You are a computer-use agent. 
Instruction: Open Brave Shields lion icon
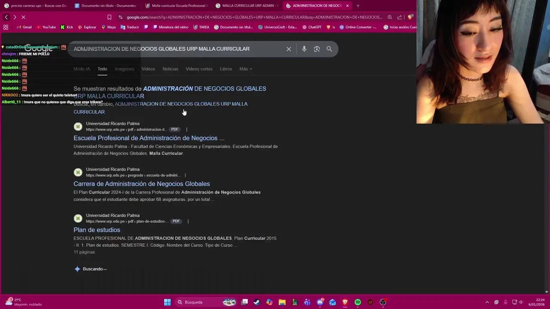(410, 17)
